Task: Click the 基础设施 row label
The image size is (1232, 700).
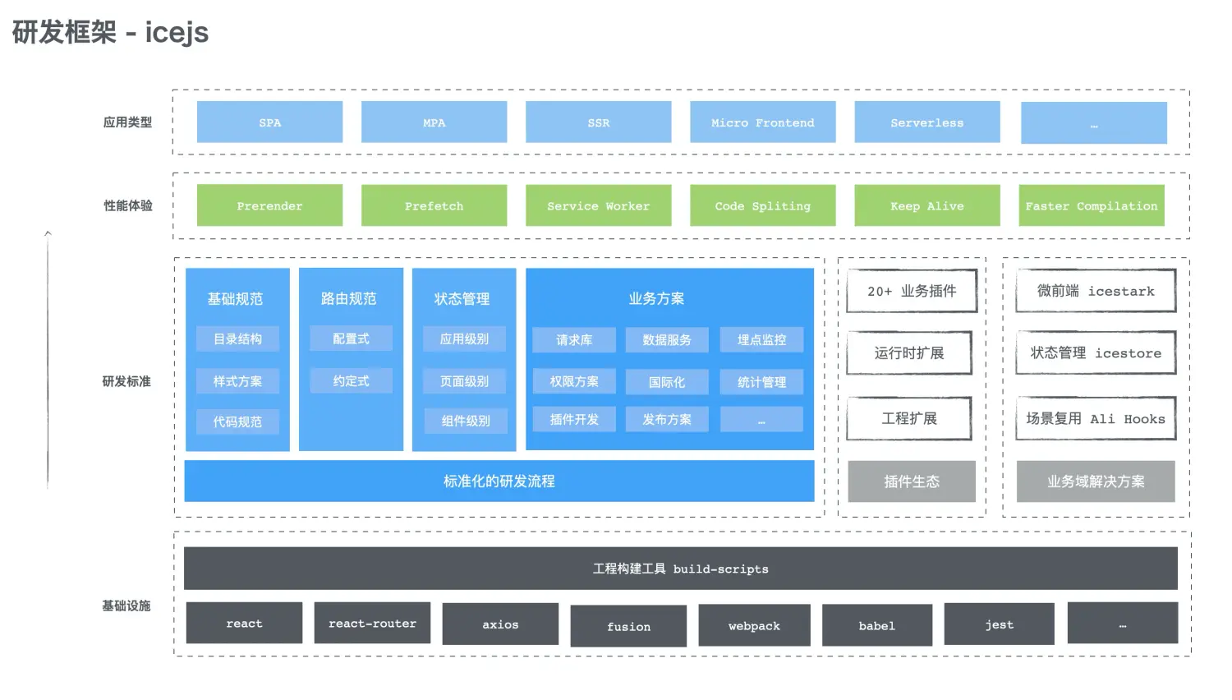Action: click(126, 606)
